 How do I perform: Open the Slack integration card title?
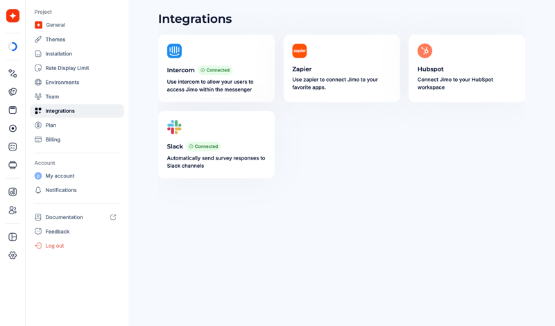click(175, 146)
